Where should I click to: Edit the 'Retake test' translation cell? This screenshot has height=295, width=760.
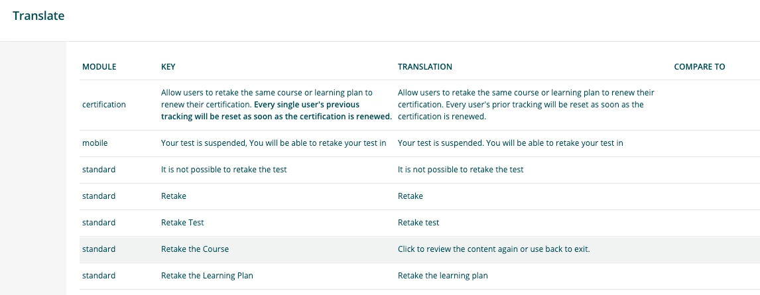click(x=418, y=223)
